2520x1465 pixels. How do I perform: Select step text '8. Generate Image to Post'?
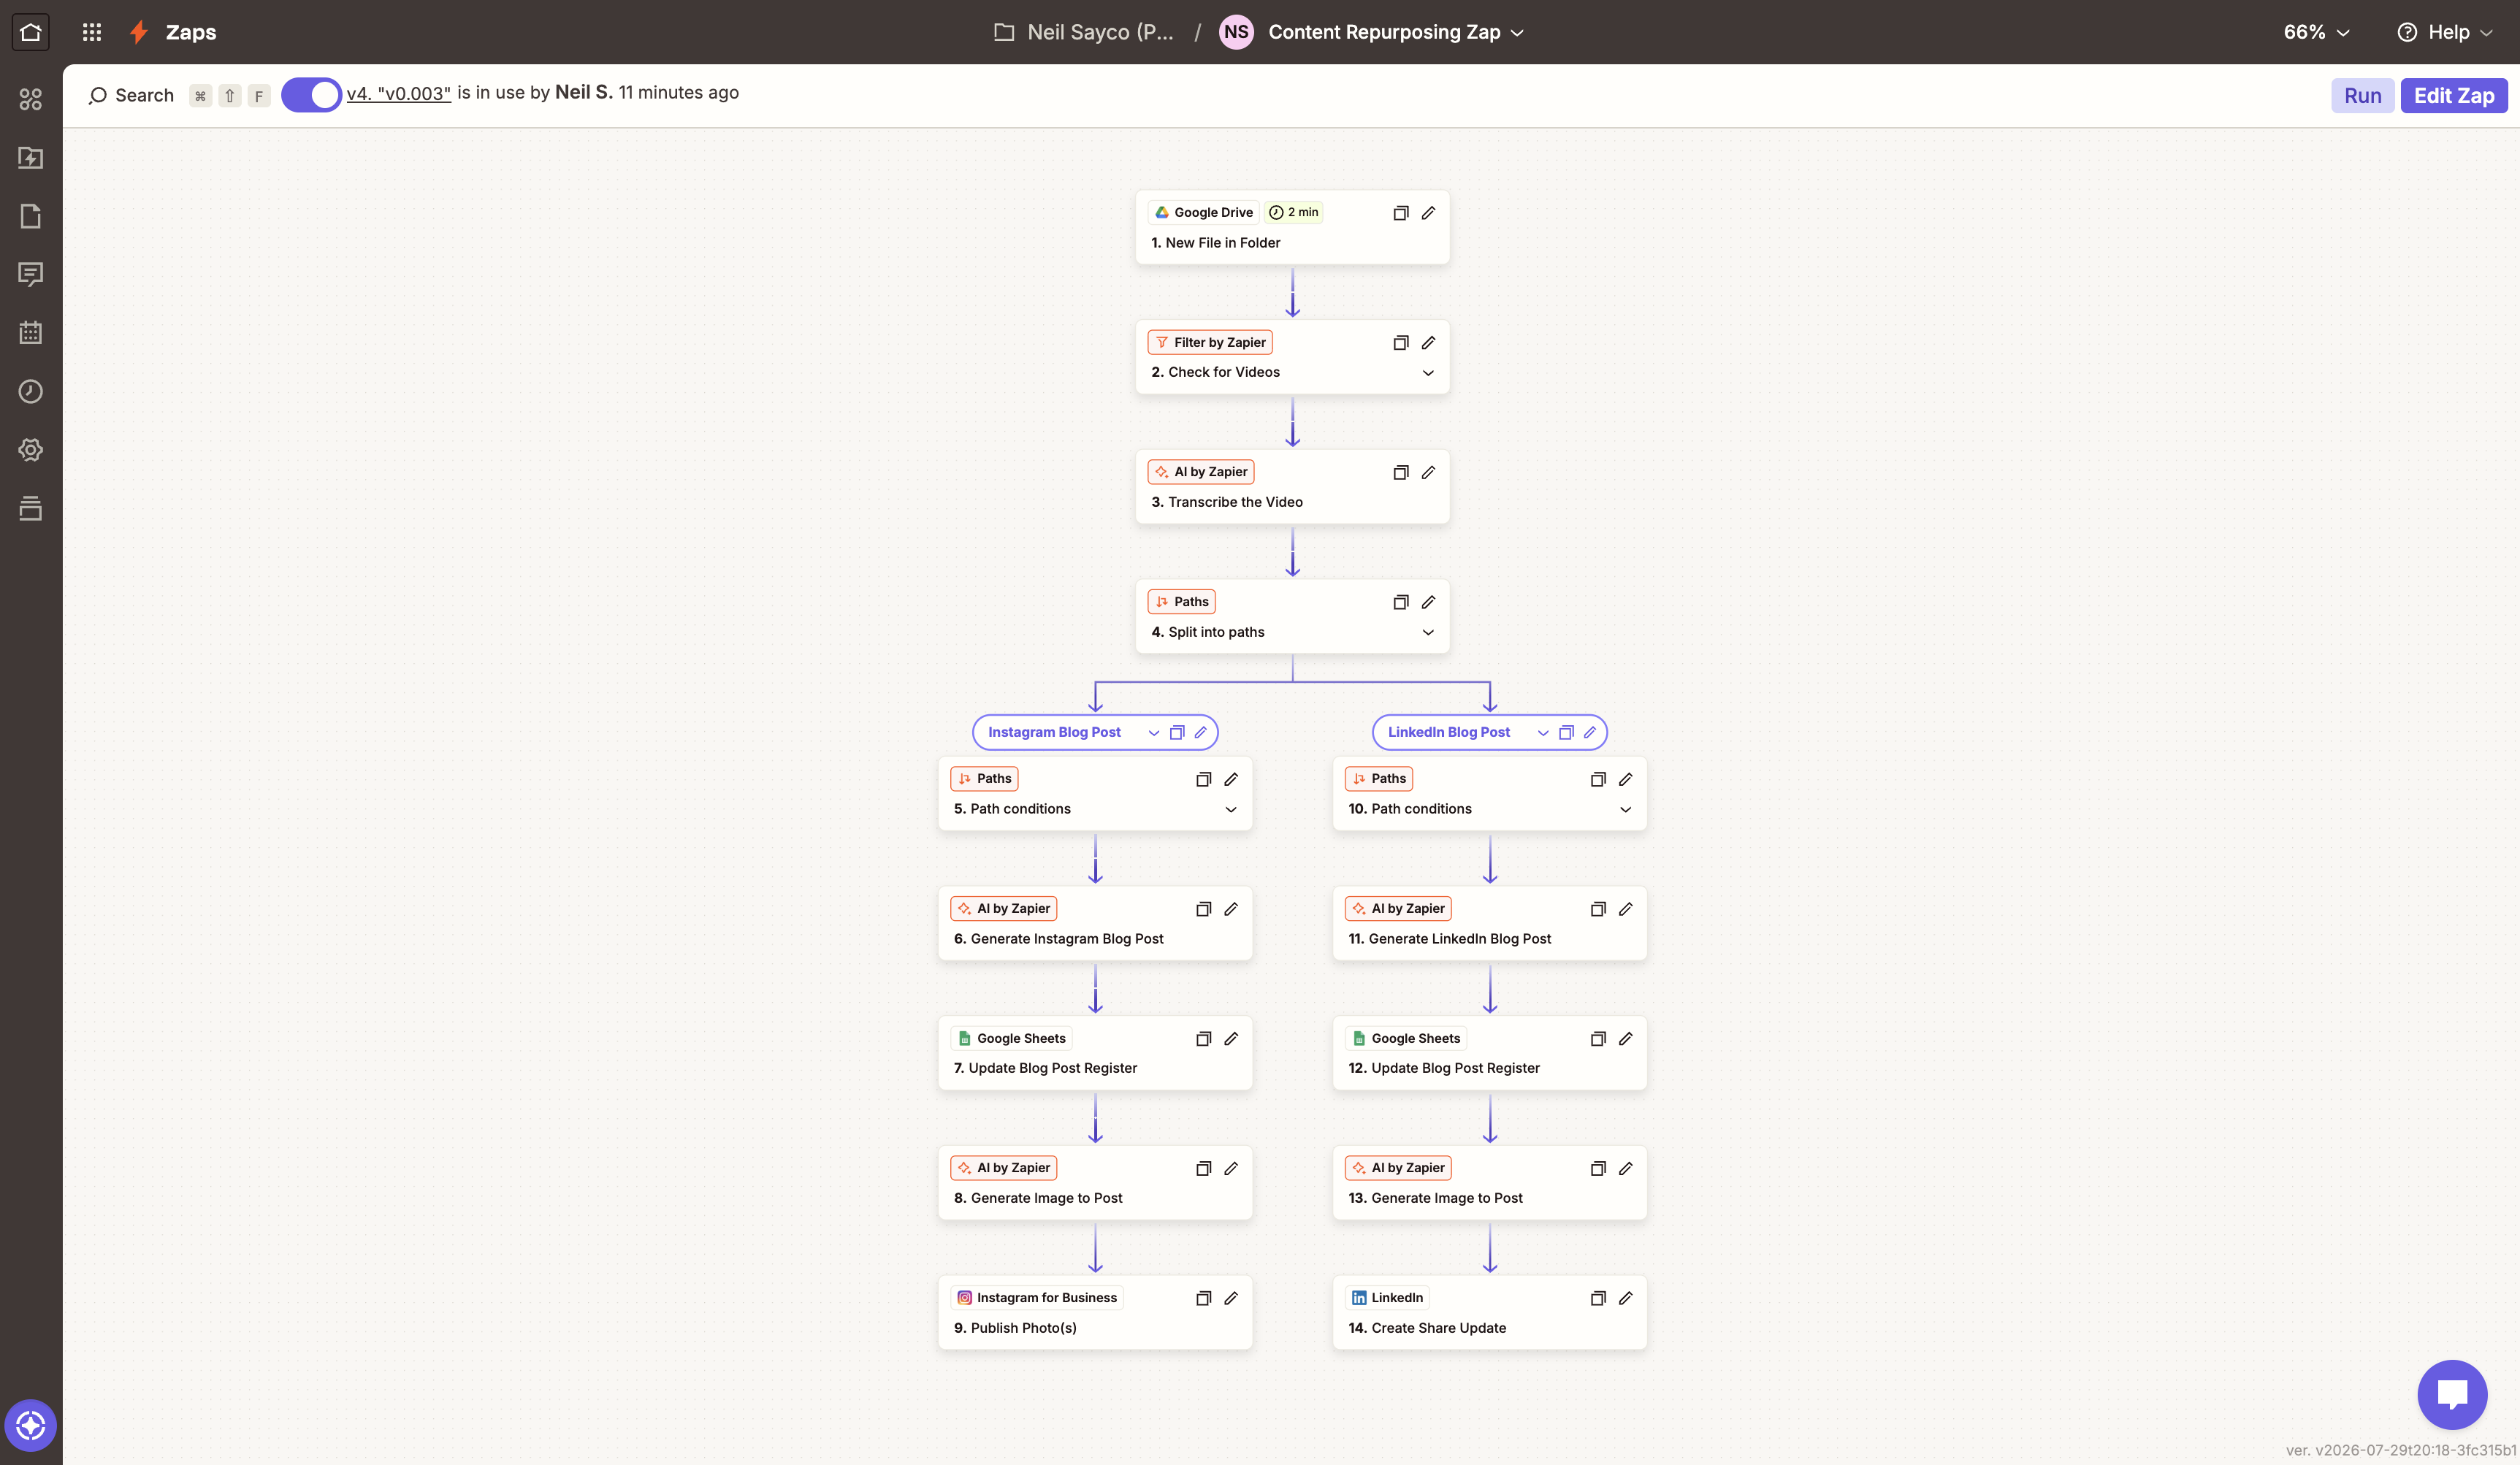(x=1037, y=1198)
